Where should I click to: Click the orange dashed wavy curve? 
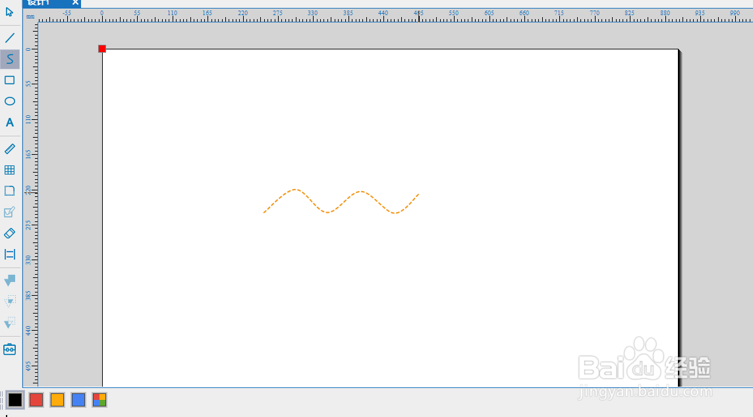(x=341, y=202)
